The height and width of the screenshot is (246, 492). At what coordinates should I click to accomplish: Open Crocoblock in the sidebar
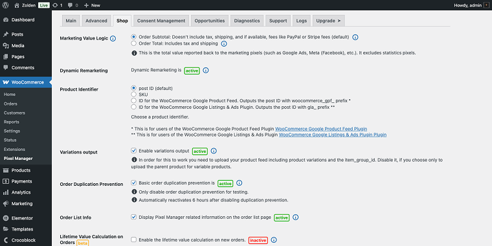coord(26,240)
